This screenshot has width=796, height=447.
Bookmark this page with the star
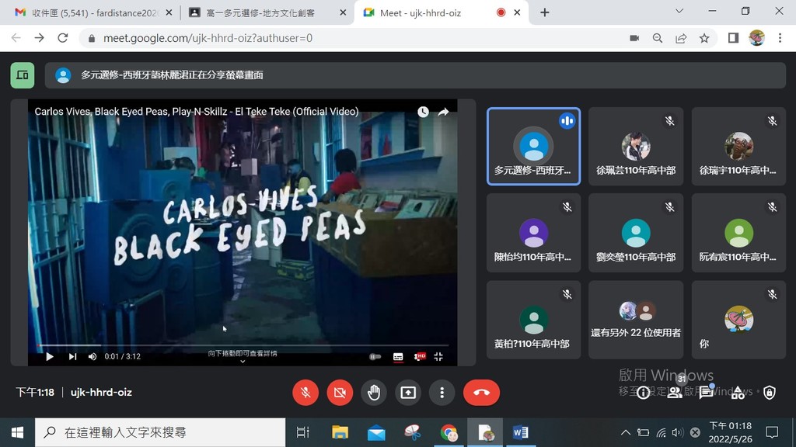[x=704, y=38]
